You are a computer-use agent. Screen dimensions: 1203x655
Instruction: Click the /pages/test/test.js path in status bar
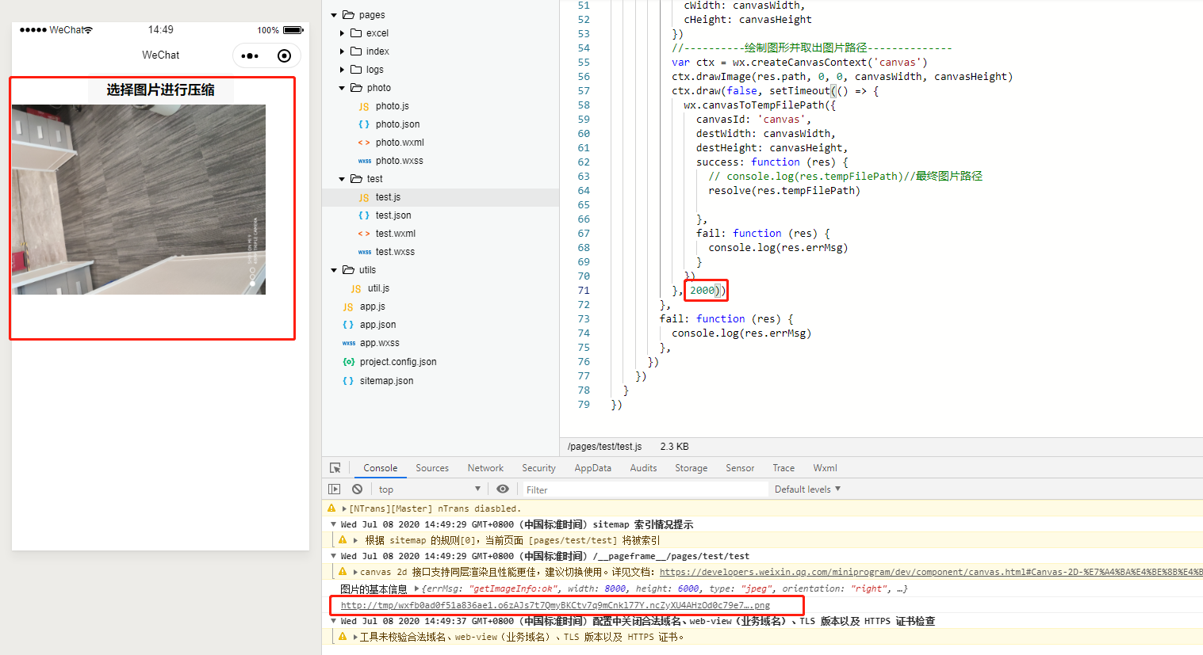pos(605,447)
